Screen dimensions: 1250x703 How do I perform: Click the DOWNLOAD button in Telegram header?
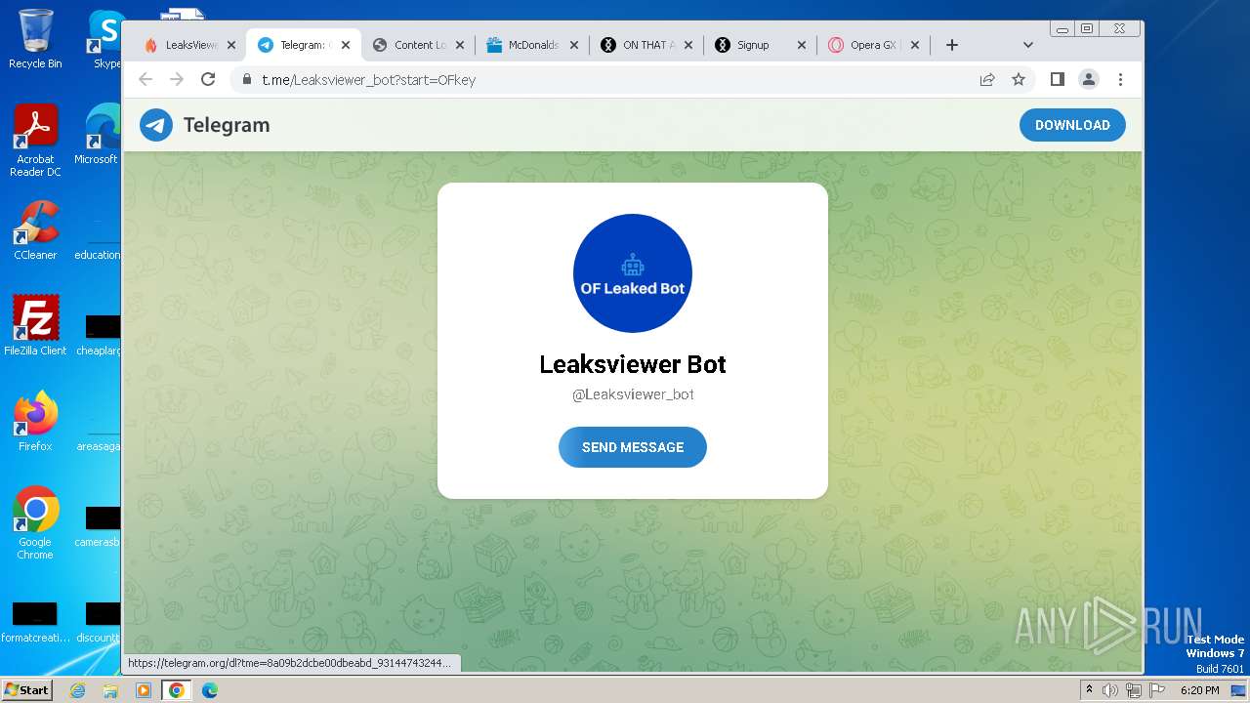[x=1072, y=125]
